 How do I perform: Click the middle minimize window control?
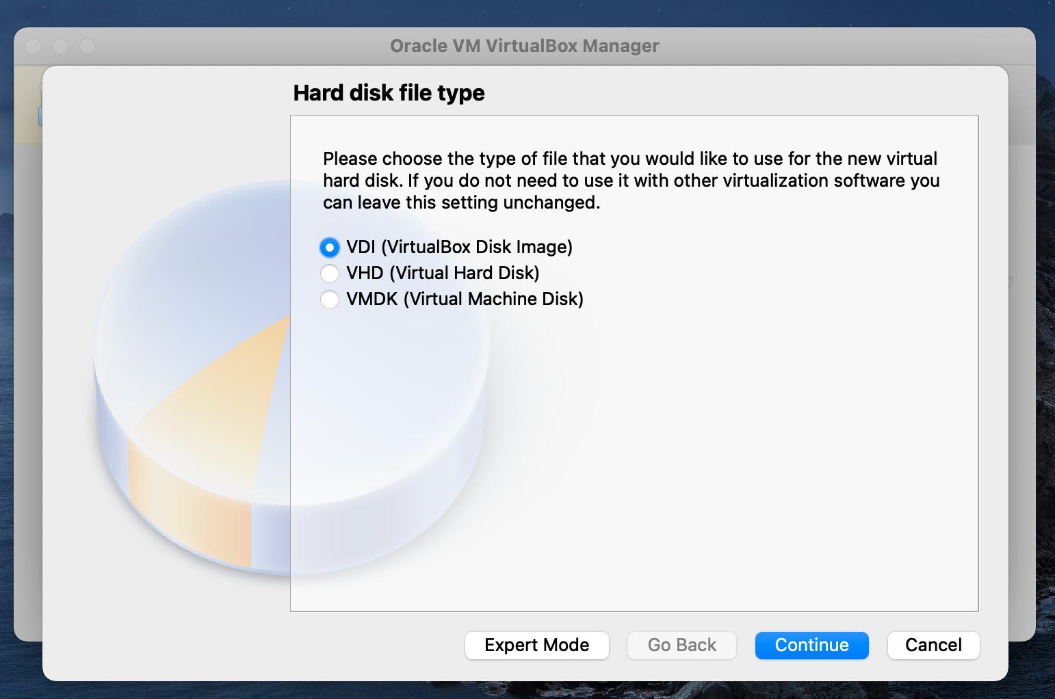tap(60, 47)
